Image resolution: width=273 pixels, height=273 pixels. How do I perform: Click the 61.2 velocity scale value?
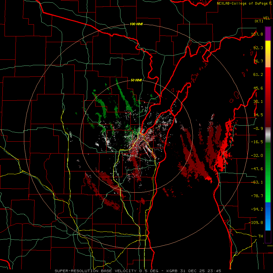[258, 75]
